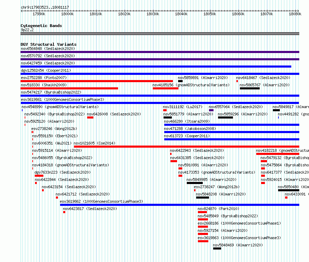This screenshot has width=309, height=262.
Task: Click nsv4548990 (gnomADStructuralVariants) label
Action: [x=60, y=107]
